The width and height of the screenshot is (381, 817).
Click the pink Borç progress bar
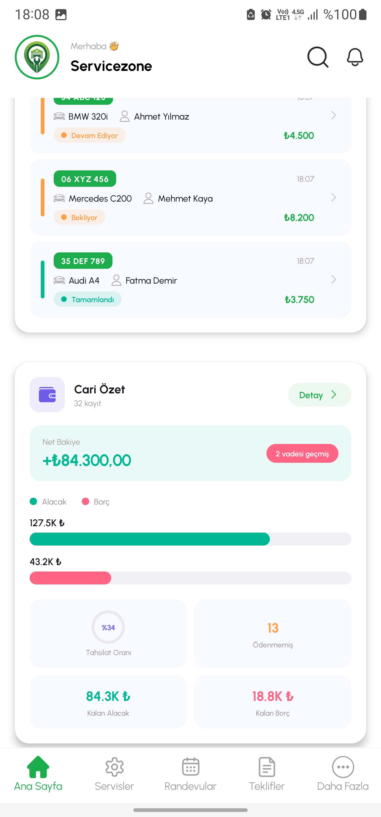tap(70, 578)
